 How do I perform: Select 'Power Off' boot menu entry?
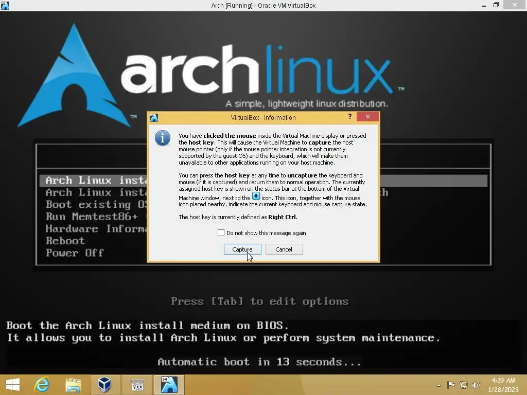tap(75, 253)
